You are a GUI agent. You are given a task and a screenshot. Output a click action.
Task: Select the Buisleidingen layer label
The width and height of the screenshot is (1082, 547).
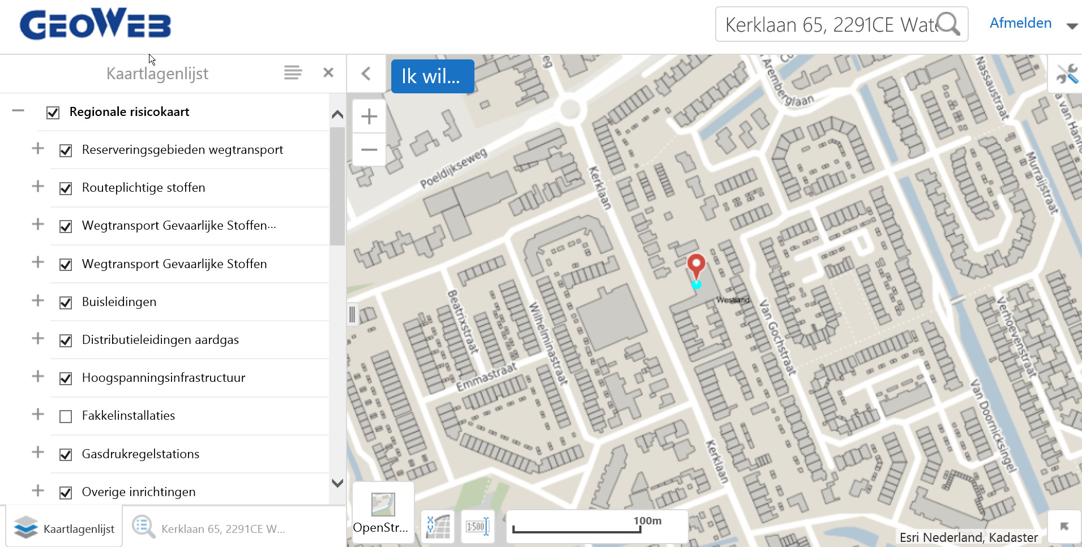pyautogui.click(x=119, y=302)
